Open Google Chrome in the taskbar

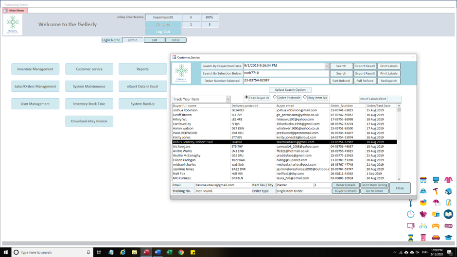click(x=181, y=252)
